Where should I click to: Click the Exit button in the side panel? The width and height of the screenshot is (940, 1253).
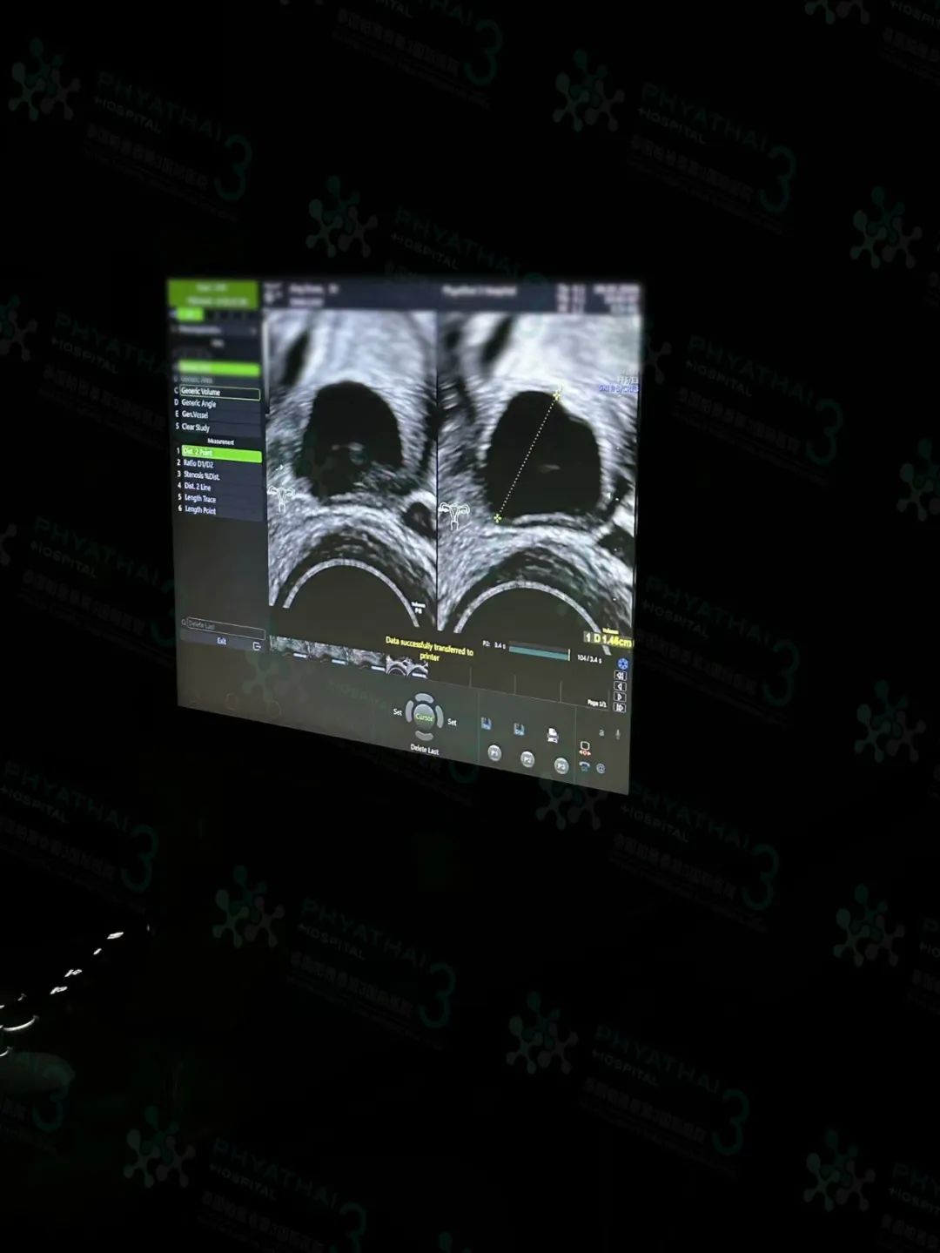[x=221, y=642]
